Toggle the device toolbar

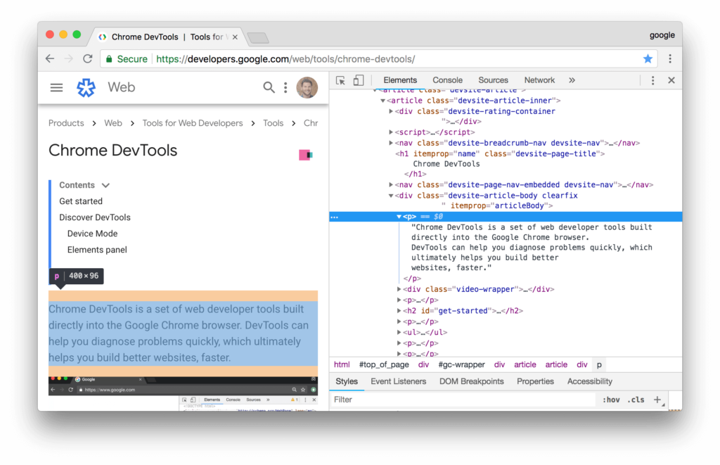(x=359, y=80)
